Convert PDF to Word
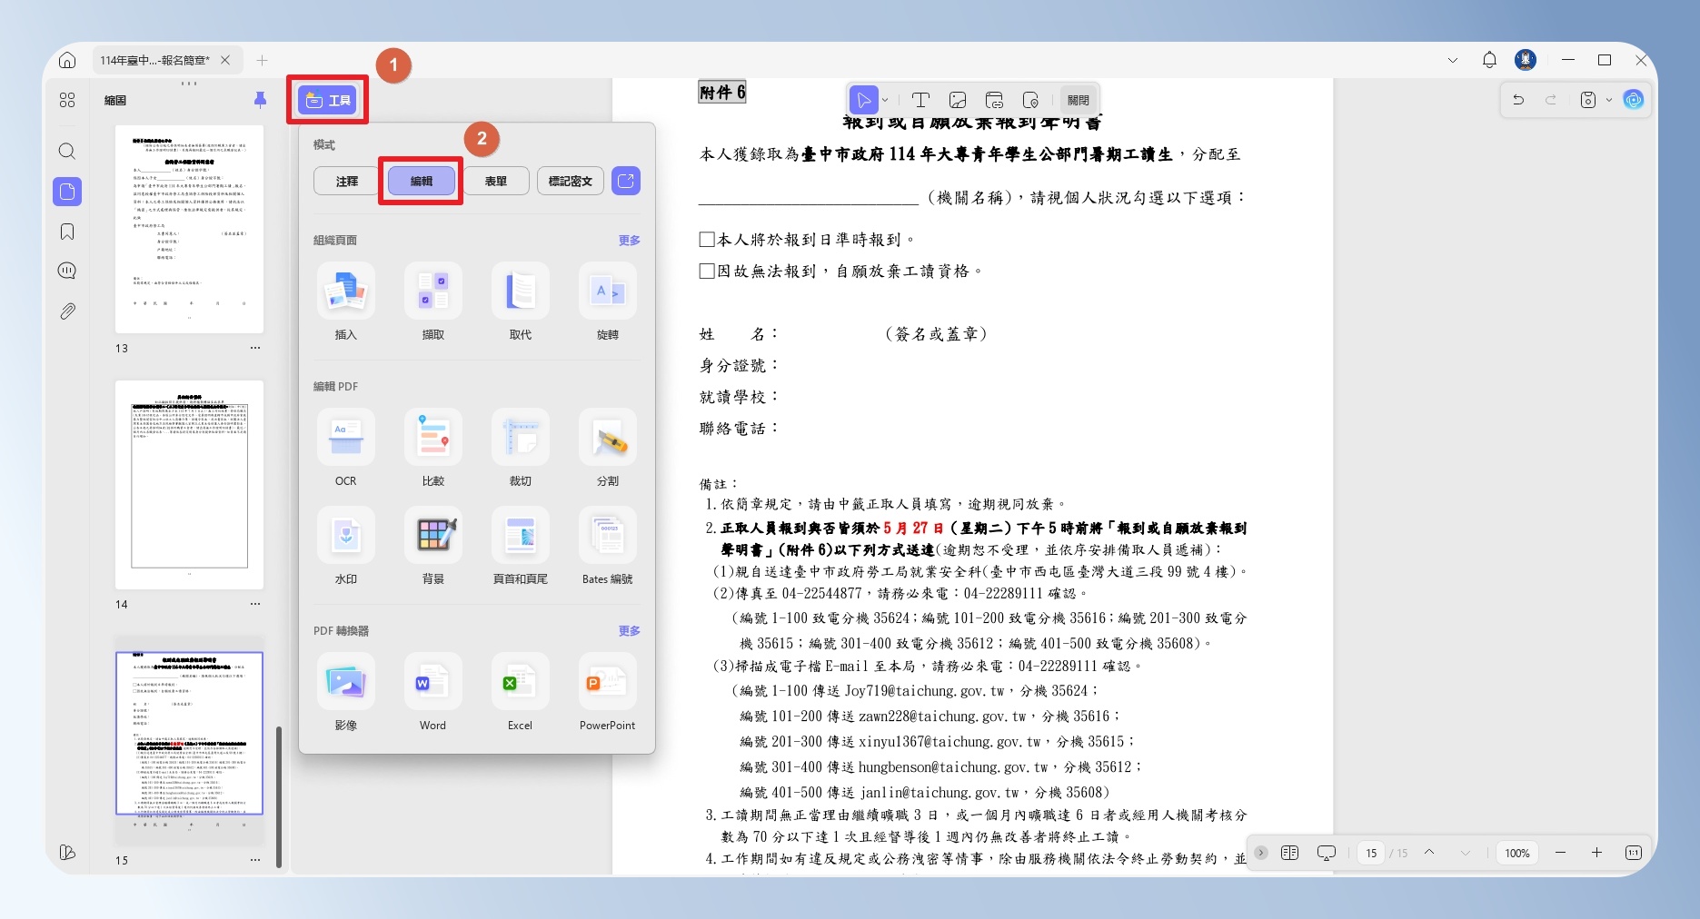The image size is (1700, 919). click(x=432, y=693)
